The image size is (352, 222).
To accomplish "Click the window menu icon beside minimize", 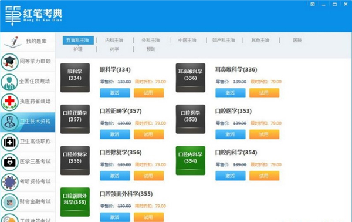I will pos(313,4).
